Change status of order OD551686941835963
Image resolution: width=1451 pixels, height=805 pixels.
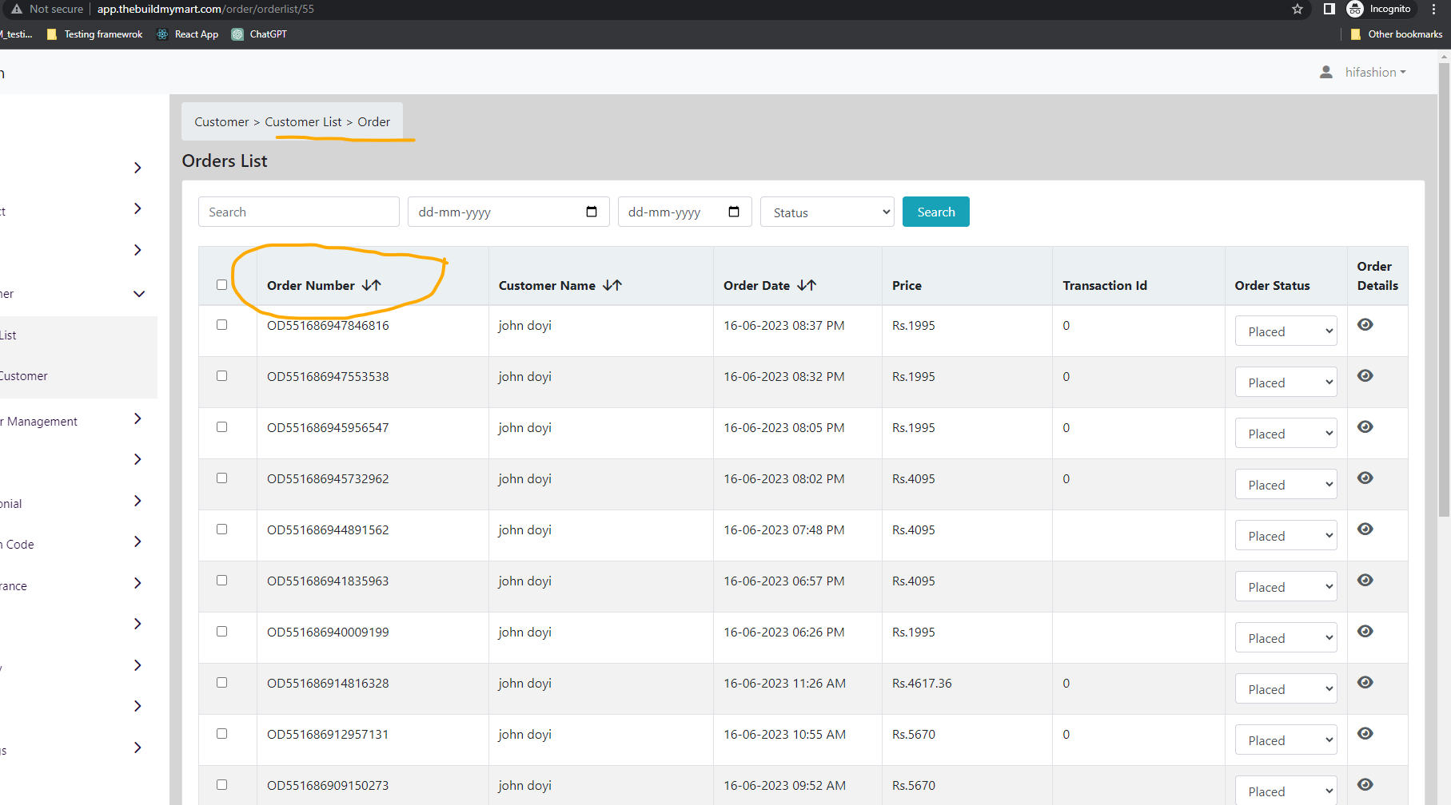tap(1286, 586)
